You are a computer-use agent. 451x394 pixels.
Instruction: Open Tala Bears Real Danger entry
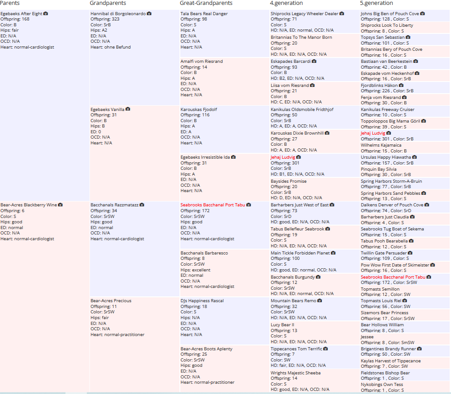pos(204,13)
